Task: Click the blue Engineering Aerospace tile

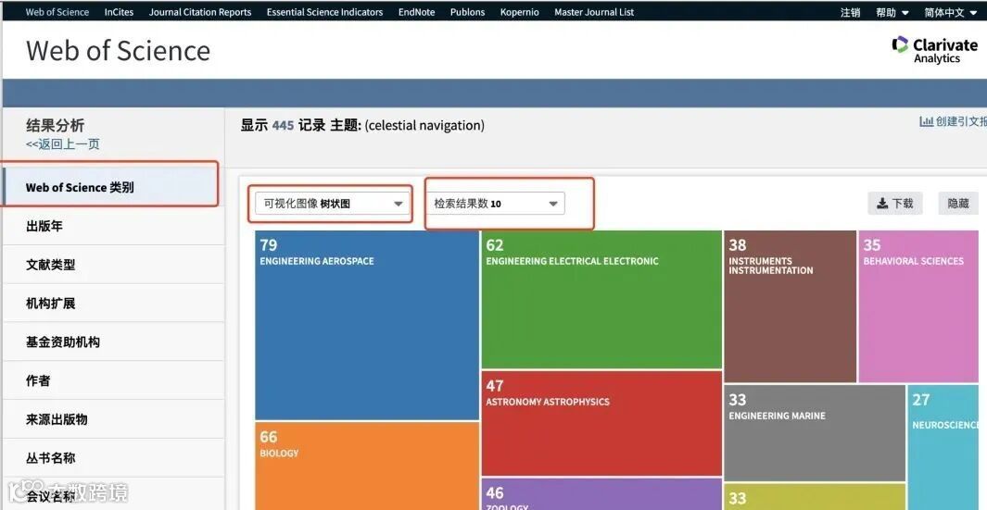Action: pyautogui.click(x=367, y=325)
